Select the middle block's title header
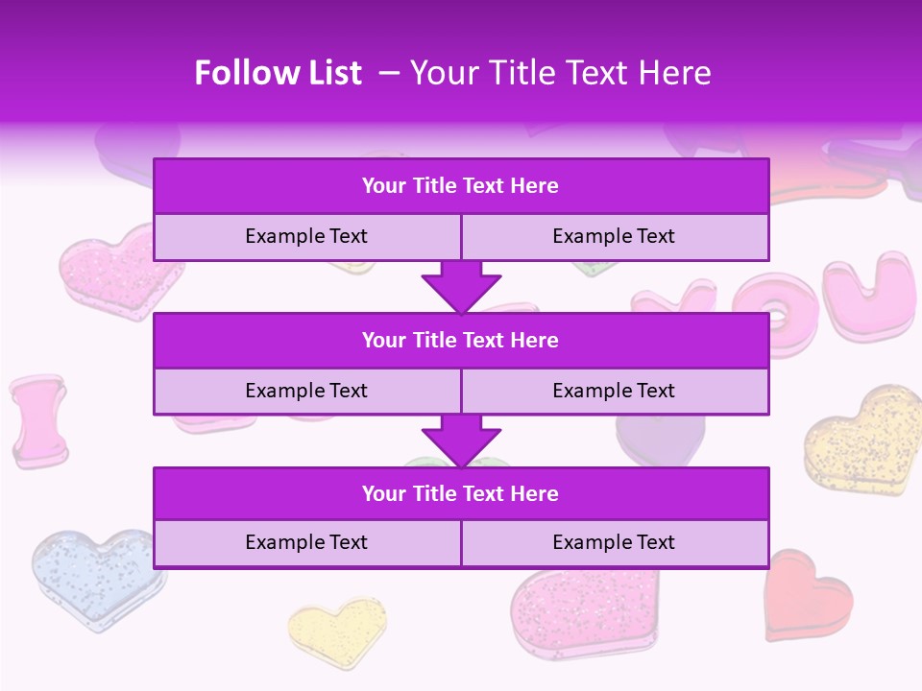The width and height of the screenshot is (922, 691). tap(461, 341)
